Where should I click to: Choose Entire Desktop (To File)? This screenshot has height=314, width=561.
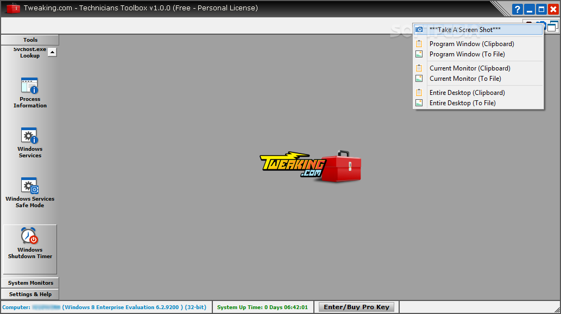[x=478, y=103]
